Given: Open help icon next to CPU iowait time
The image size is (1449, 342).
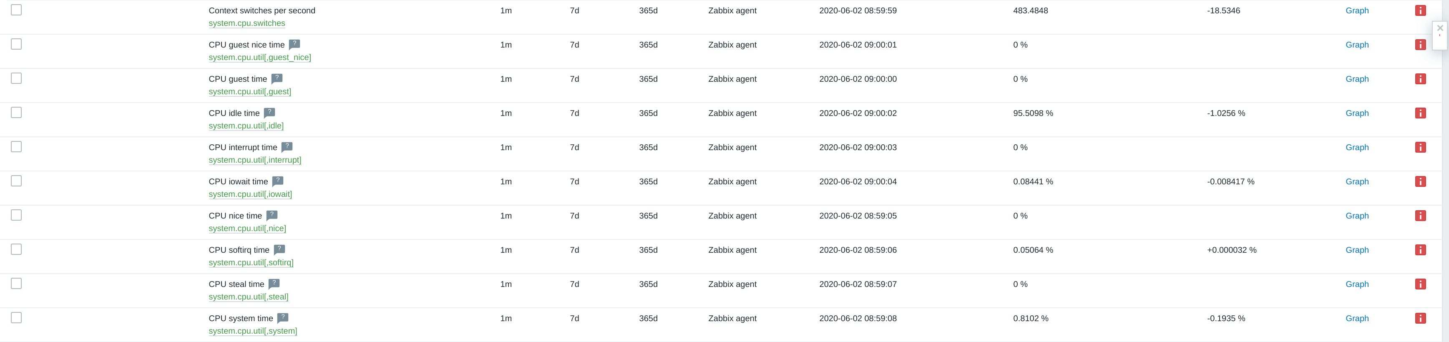Looking at the screenshot, I should click(278, 181).
